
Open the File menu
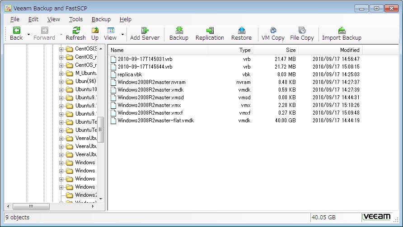(14, 19)
